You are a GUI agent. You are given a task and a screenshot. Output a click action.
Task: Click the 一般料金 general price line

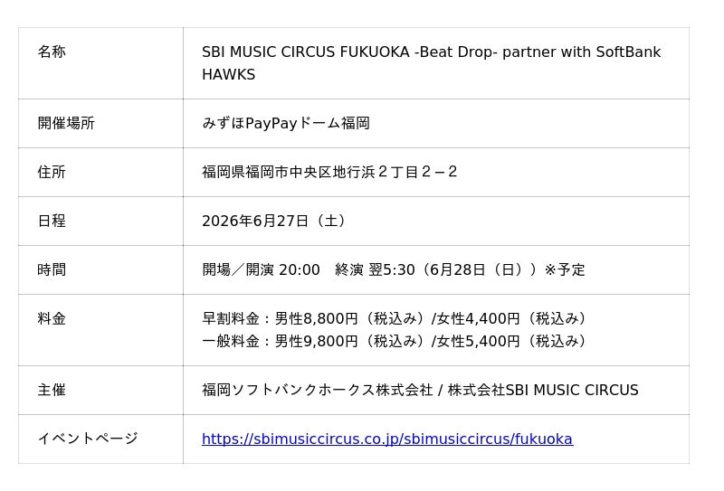[x=396, y=342]
